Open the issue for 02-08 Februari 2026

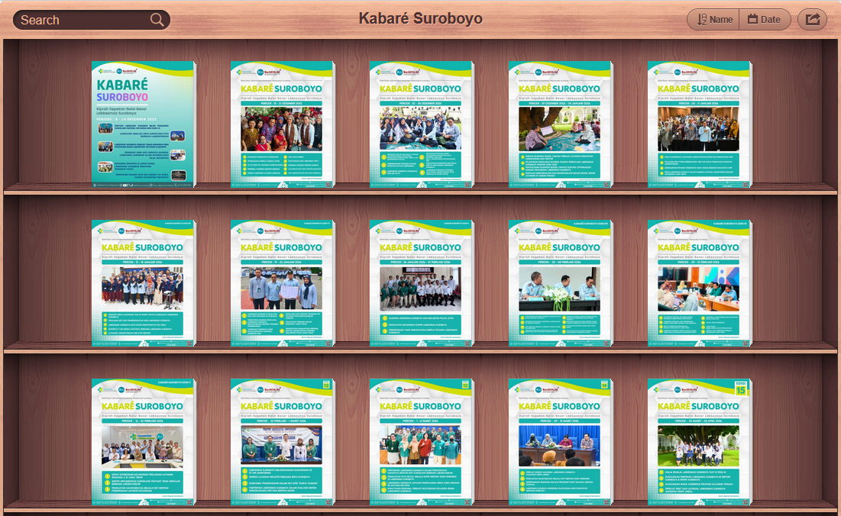click(561, 283)
